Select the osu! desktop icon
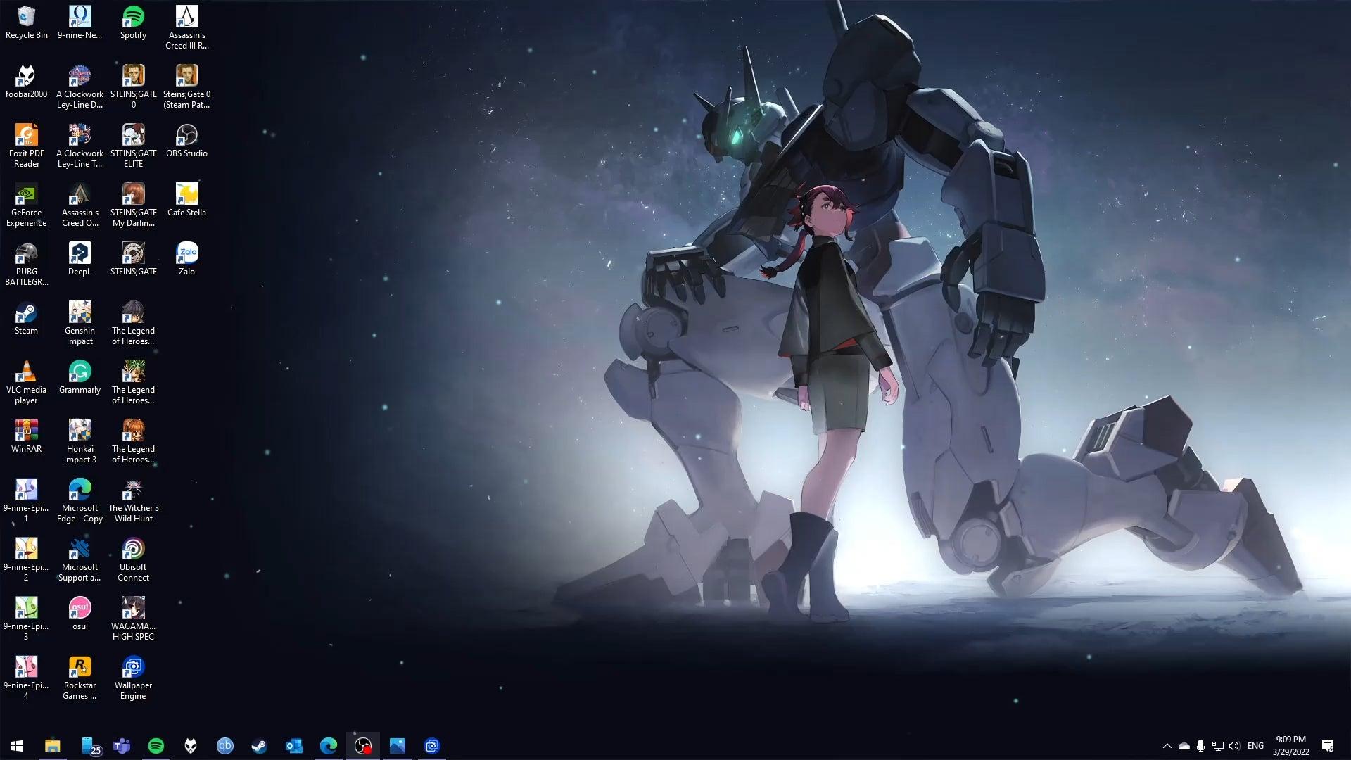Viewport: 1351px width, 760px height. pyautogui.click(x=80, y=614)
